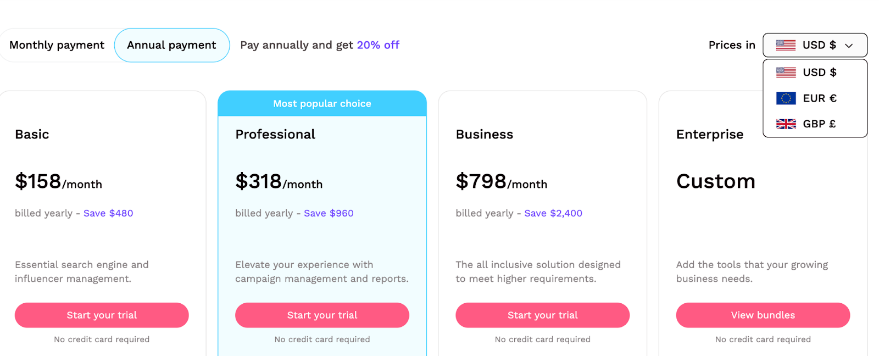Click the US flag icon in currency selector

[786, 45]
